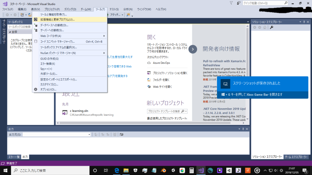
Task: Click the Solution Explorer home icon
Action: point(265,27)
